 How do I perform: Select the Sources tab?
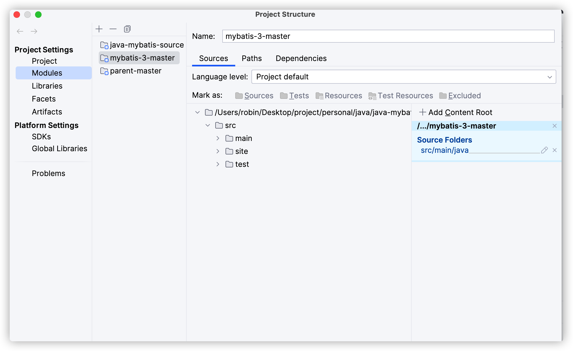pos(214,58)
